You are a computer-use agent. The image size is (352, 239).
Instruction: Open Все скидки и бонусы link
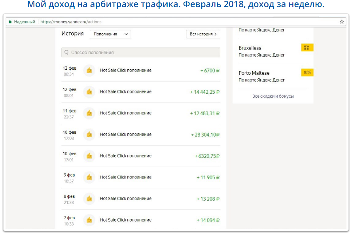[273, 96]
